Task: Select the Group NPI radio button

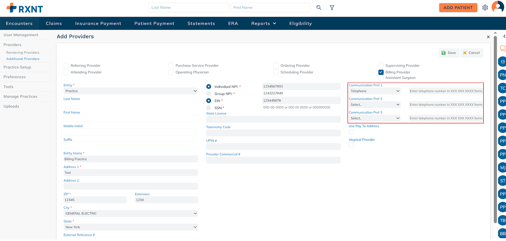Action: (209, 94)
